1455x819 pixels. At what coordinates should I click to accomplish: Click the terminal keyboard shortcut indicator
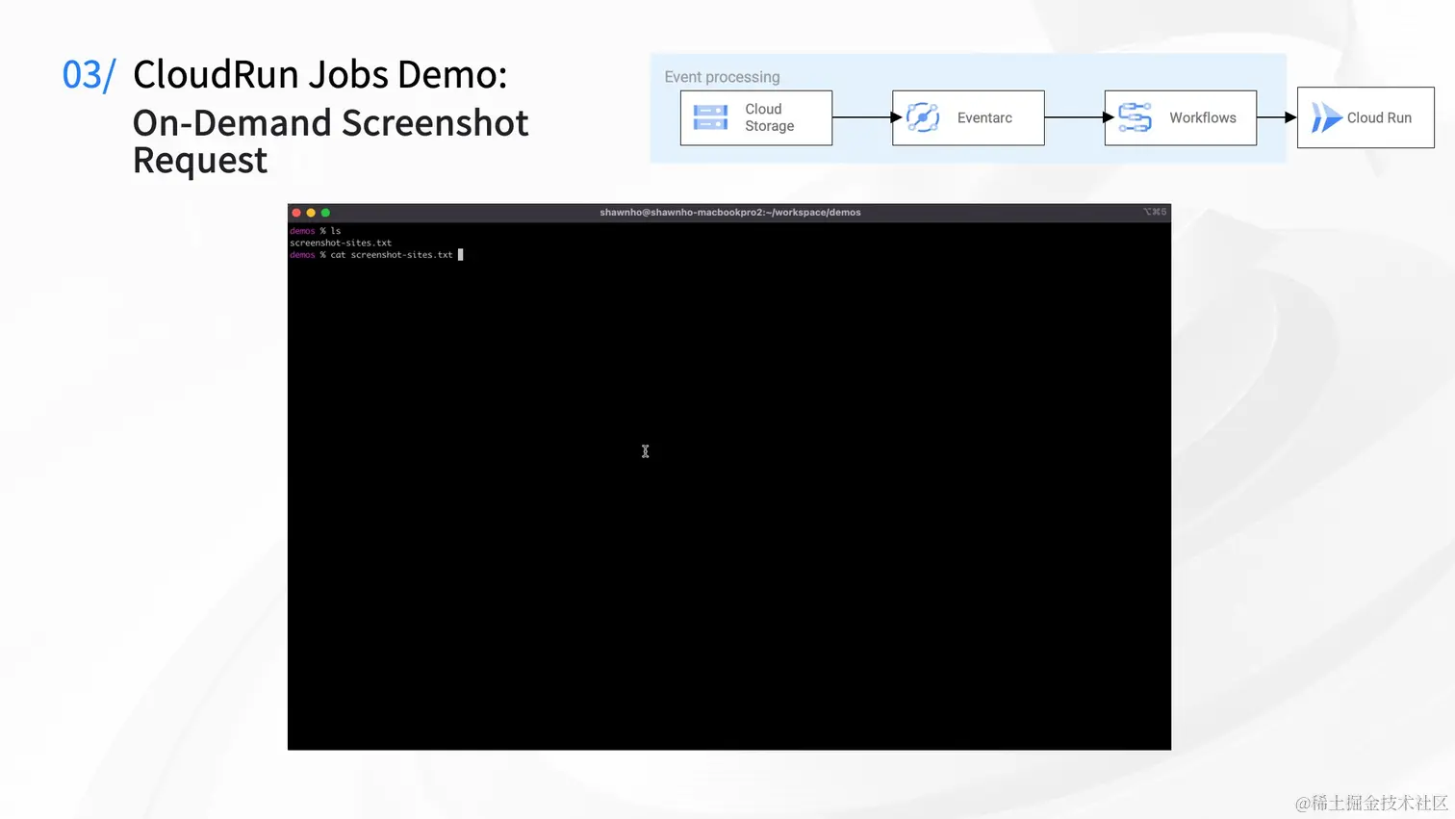1155,212
